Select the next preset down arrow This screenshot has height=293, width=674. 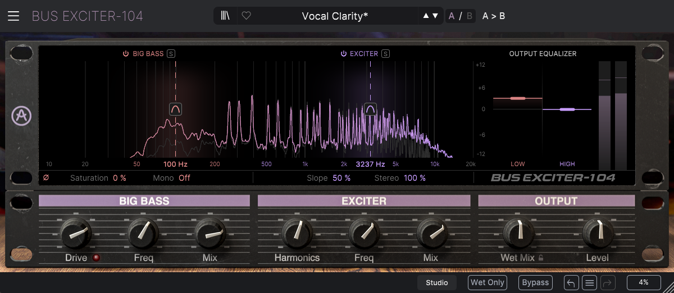pos(435,16)
